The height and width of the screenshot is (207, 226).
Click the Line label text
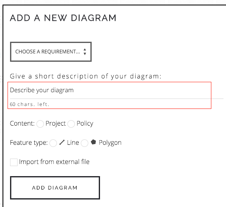point(73,143)
